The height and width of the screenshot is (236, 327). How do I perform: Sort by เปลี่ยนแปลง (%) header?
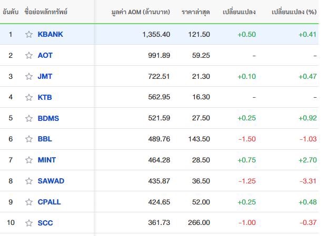tap(294, 12)
